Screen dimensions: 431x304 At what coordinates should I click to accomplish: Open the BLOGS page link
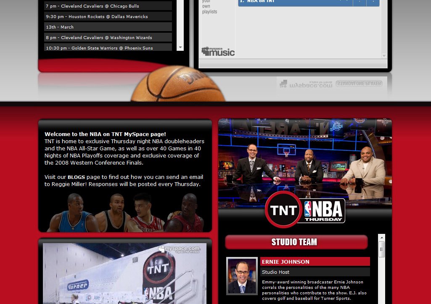pyautogui.click(x=76, y=177)
